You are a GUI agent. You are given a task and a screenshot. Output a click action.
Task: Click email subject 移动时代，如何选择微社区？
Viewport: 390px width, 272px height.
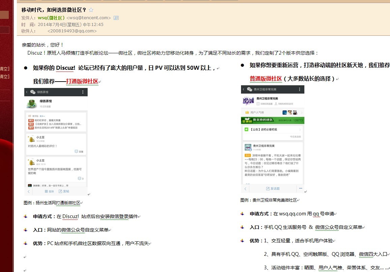point(54,10)
